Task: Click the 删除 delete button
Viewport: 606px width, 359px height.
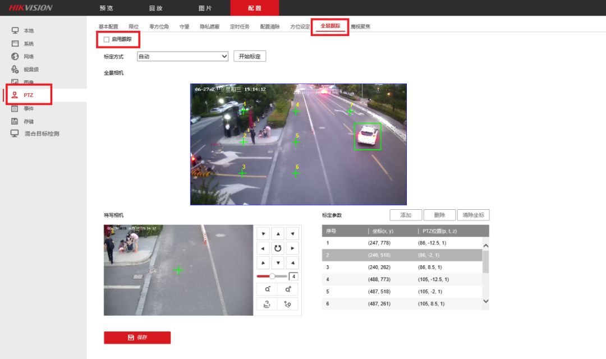Action: 439,215
